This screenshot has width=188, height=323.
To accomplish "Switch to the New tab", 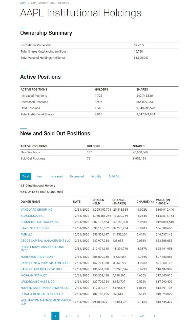I will 39,176.
